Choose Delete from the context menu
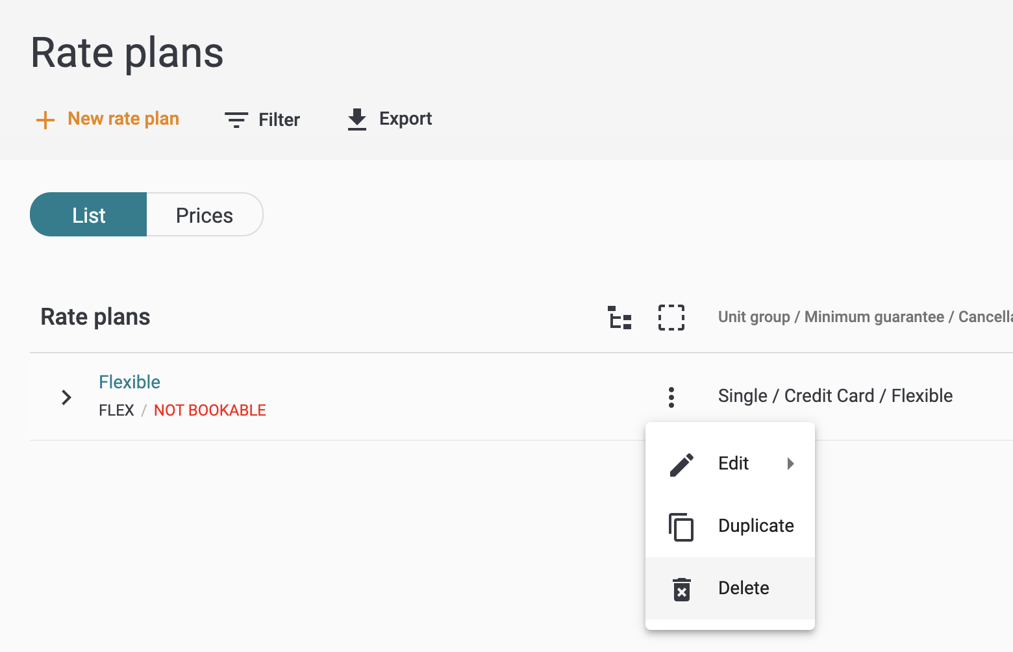The image size is (1013, 652). [x=730, y=588]
